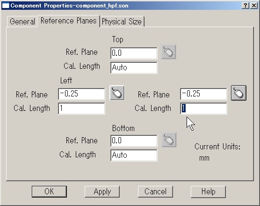Select the Reference Planes tab
Viewport: 260px width, 206px height.
68,21
